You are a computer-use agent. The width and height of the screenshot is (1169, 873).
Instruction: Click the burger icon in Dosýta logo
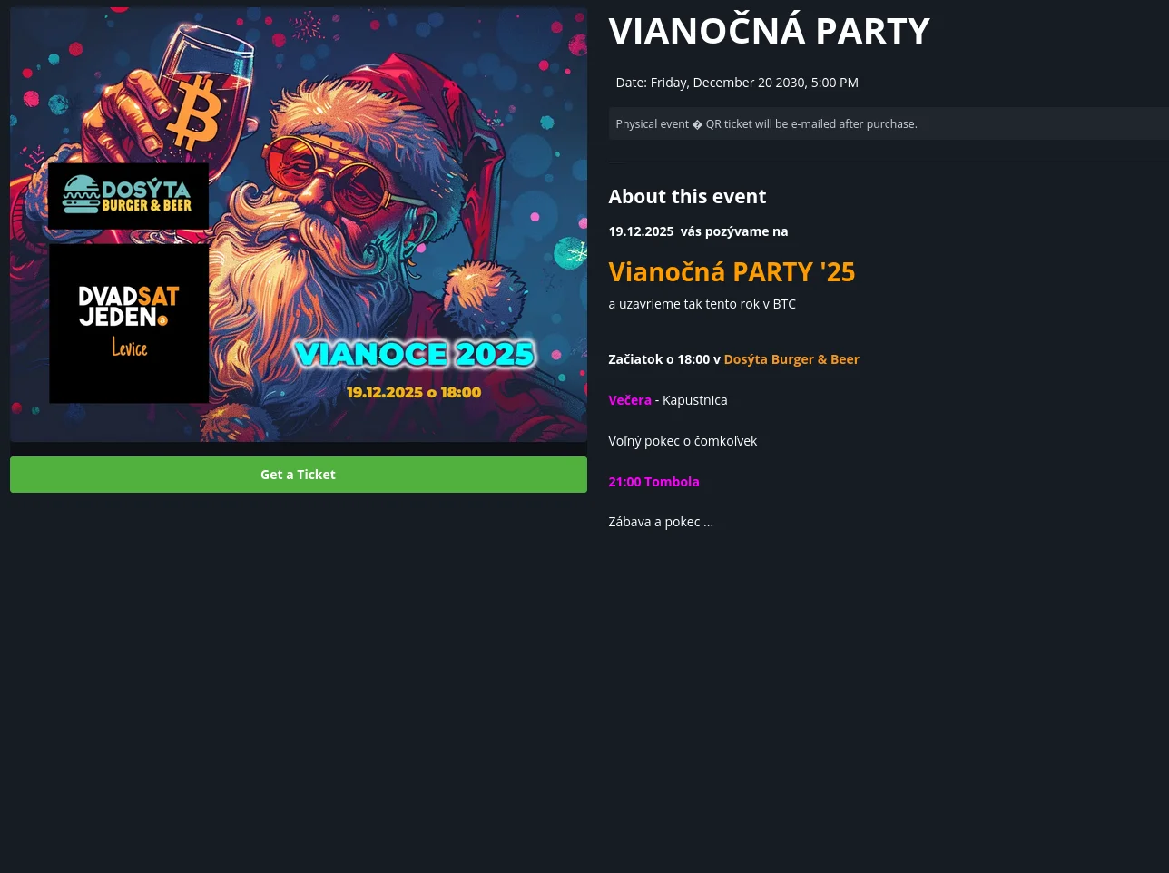[80, 194]
